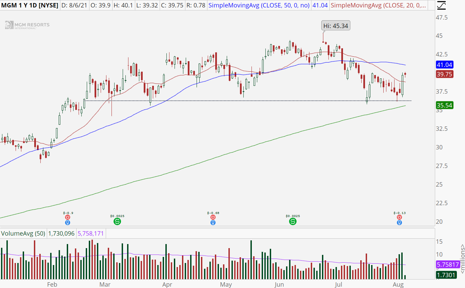Click the earnings phone icon labeled $-0.13
Viewport: 465px width, 288px height.
point(400,217)
